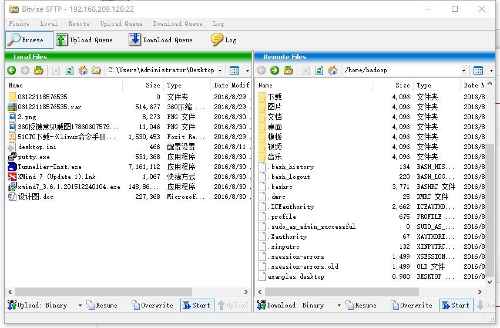Sort local files by Size column
The width and height of the screenshot is (500, 328).
(x=143, y=85)
